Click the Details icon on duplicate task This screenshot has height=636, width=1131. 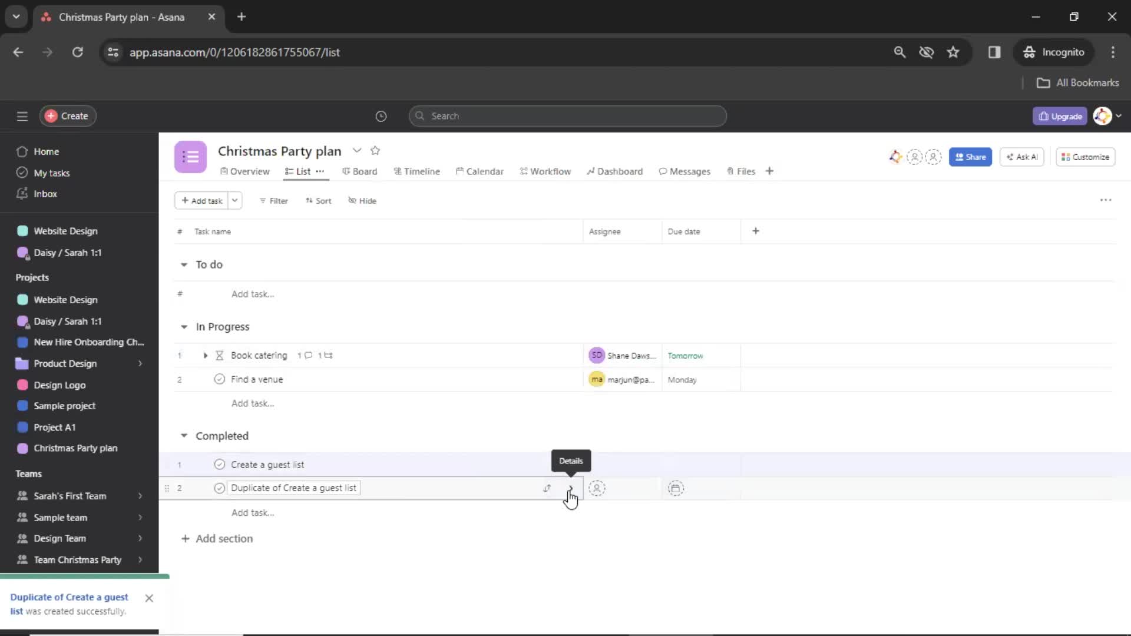(x=570, y=488)
